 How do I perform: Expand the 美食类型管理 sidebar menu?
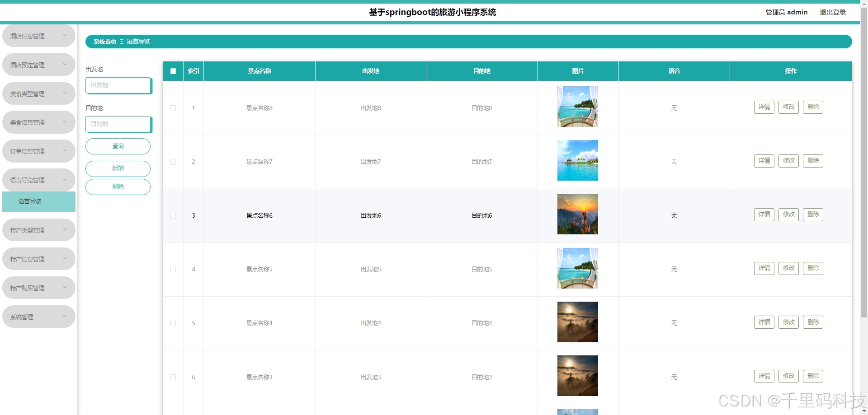[x=39, y=93]
